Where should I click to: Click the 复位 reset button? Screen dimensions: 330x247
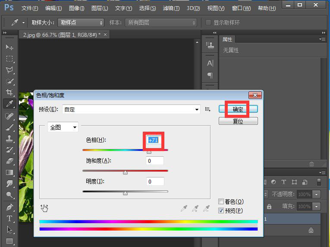238,121
